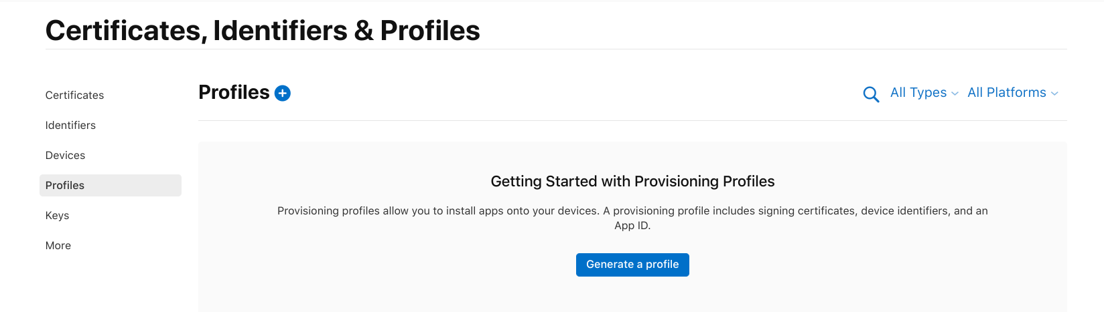Open the Identifiers section

tap(70, 125)
